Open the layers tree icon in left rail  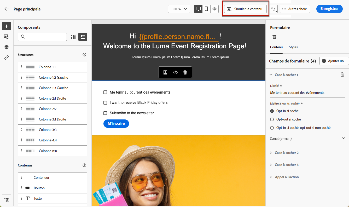coord(7,47)
